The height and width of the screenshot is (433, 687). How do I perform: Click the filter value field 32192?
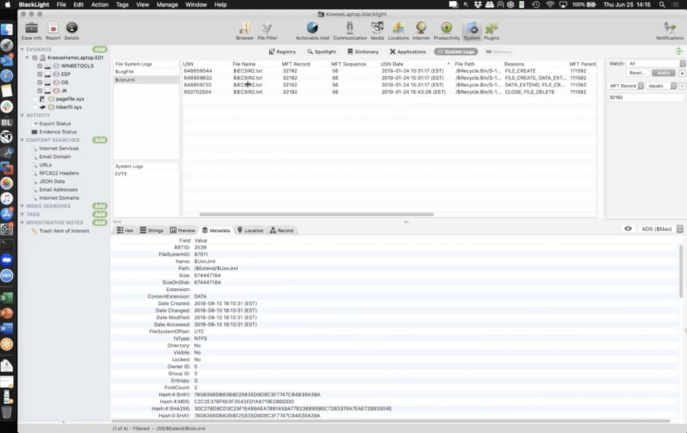[645, 98]
